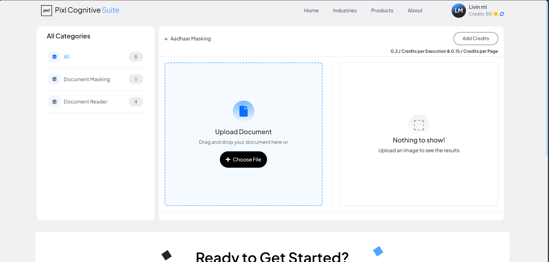Open the About page
Screen dimensions: 549x262
point(415,10)
